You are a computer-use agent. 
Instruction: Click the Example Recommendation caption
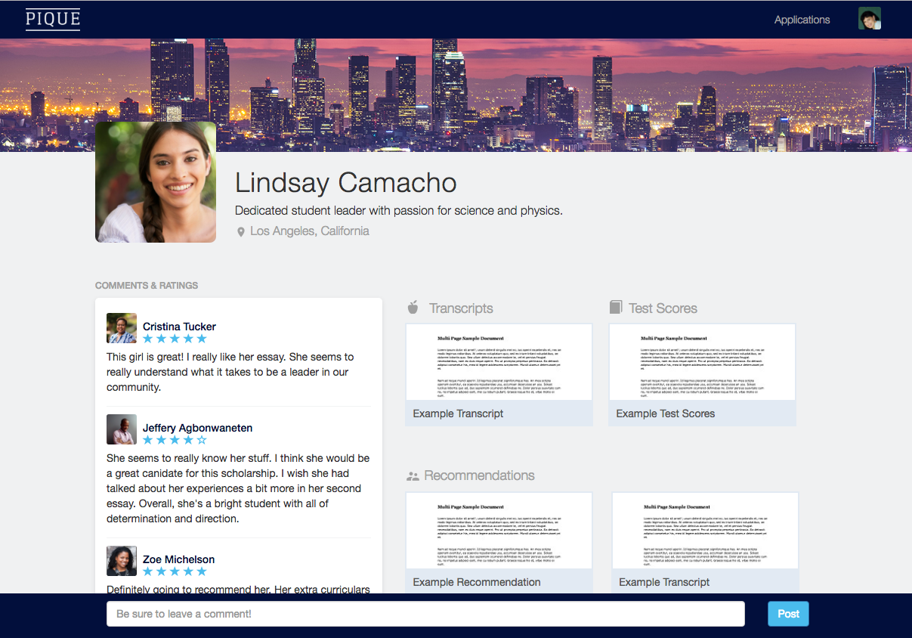click(477, 582)
